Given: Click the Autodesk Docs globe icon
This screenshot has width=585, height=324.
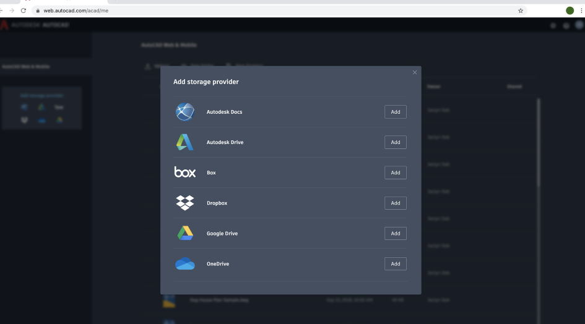Looking at the screenshot, I should (185, 112).
